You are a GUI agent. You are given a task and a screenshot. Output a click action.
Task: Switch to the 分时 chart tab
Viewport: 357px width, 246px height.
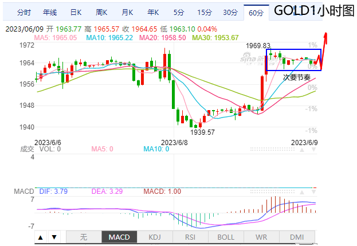point(24,12)
